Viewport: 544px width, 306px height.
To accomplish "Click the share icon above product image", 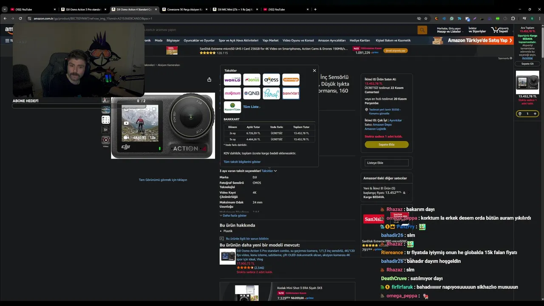I will pyautogui.click(x=209, y=79).
